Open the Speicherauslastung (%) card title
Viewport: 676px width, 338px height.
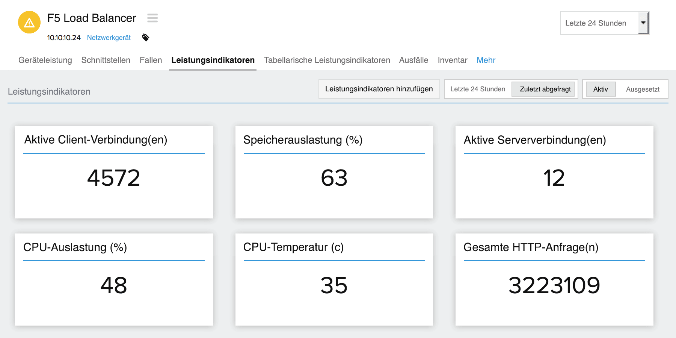tap(303, 140)
